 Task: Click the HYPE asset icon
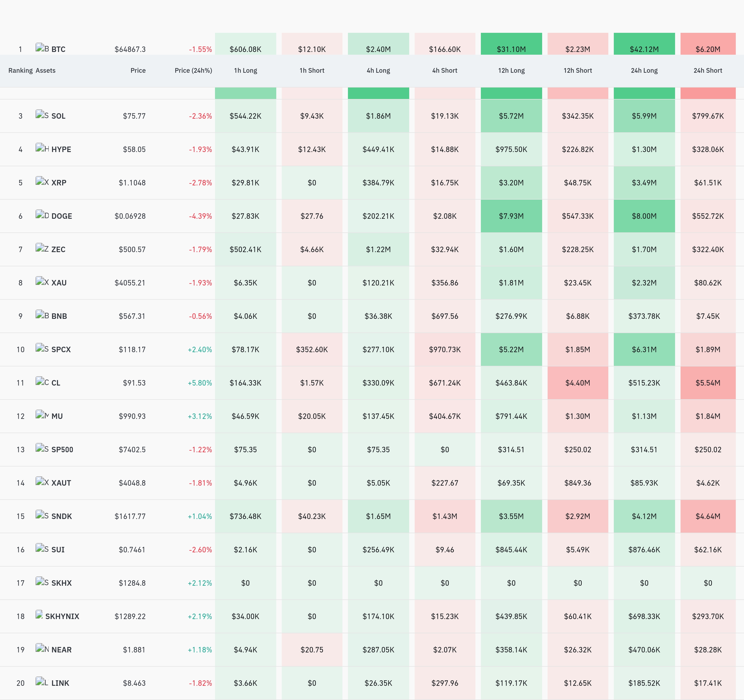42,148
